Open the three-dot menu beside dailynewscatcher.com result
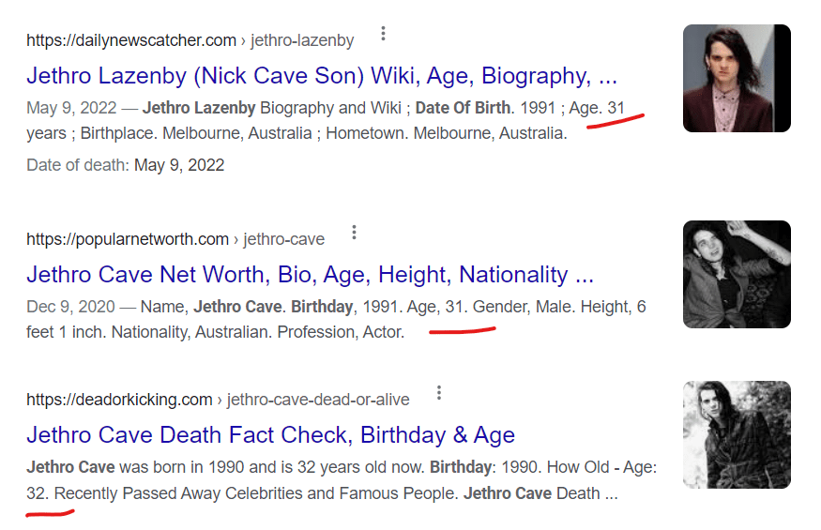Screen dimensions: 821x530 383,35
